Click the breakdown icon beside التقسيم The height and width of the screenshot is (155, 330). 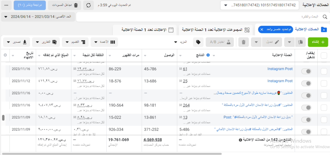83,42
